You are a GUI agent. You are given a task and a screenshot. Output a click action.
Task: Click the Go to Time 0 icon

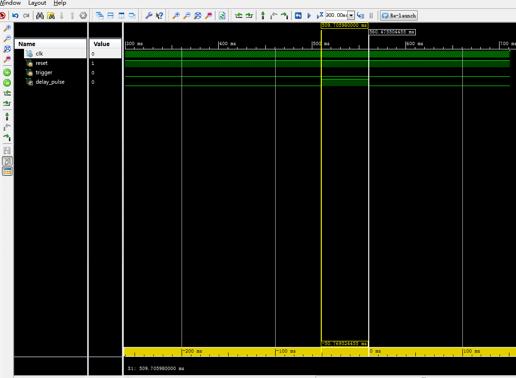pyautogui.click(x=7, y=72)
